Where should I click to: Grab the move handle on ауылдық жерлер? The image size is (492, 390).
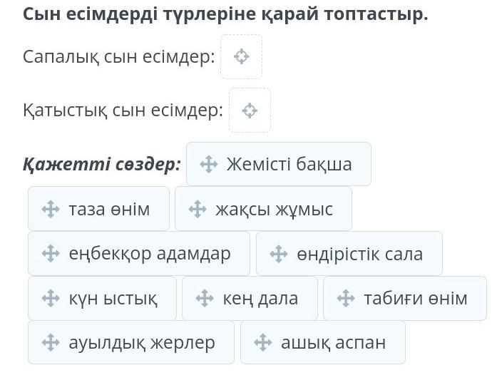pos(51,342)
